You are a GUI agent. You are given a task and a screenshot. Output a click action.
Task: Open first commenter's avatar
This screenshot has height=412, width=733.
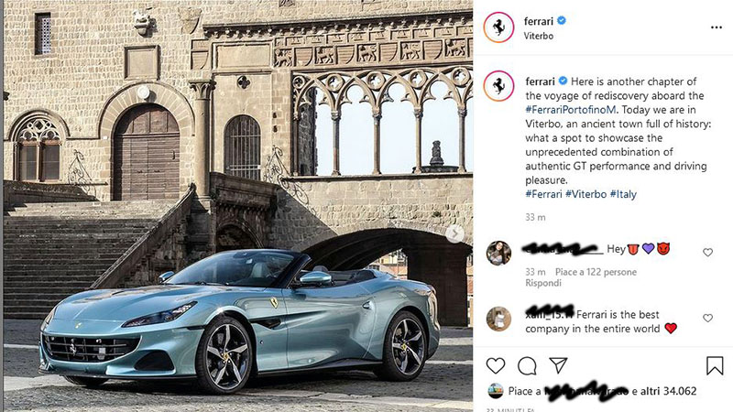coord(498,253)
